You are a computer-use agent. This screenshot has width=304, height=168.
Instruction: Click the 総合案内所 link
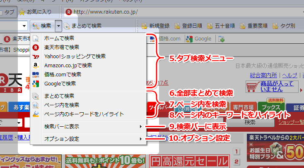coord(263,75)
